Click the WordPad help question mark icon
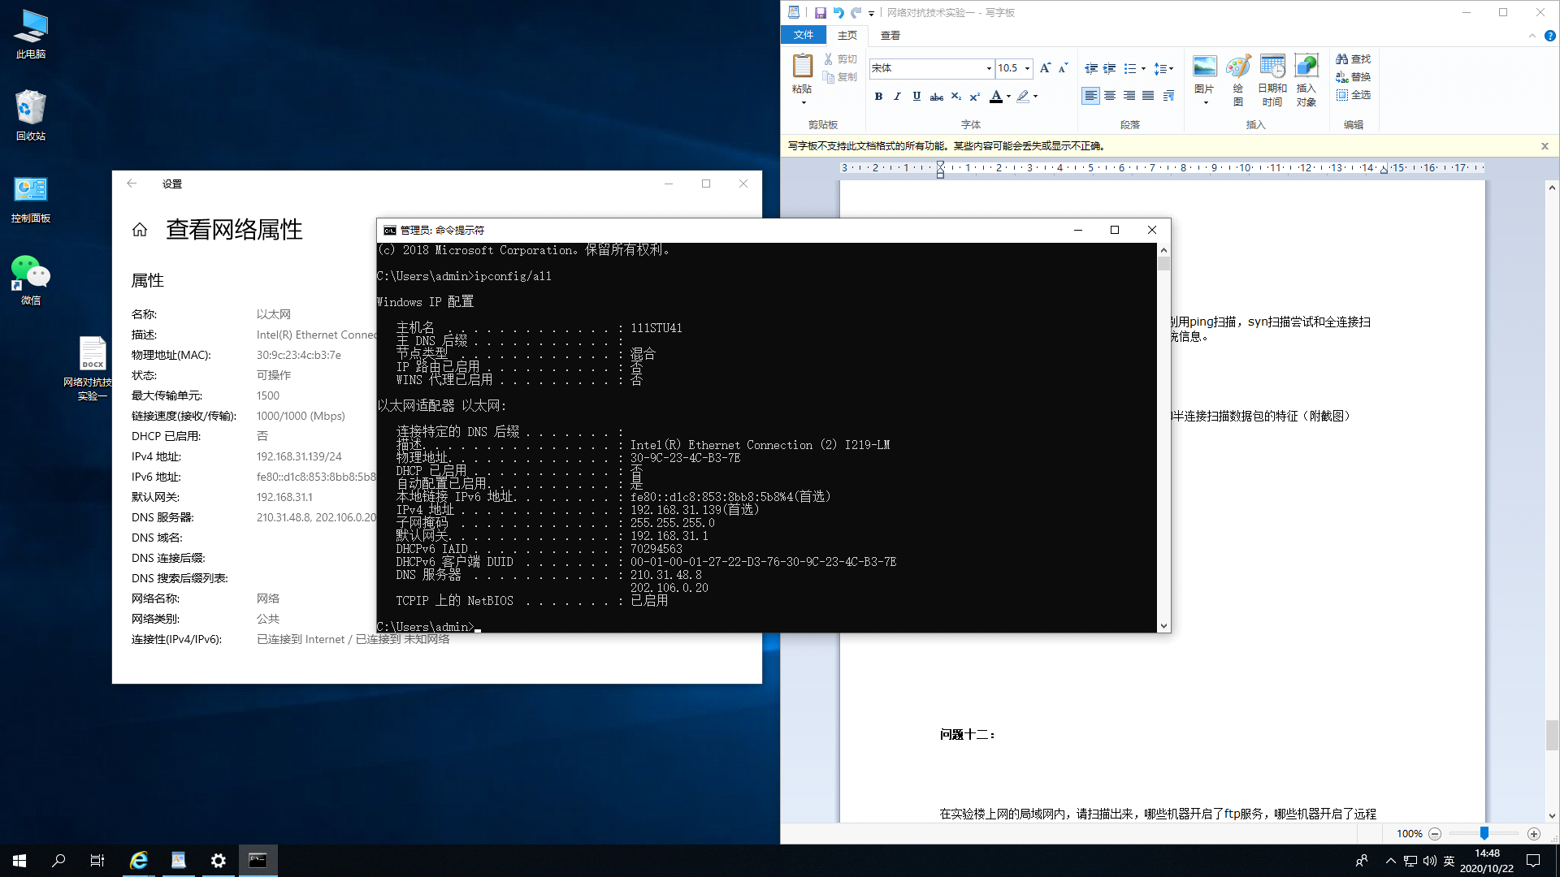Screen dimensions: 1560x877 [x=1549, y=36]
